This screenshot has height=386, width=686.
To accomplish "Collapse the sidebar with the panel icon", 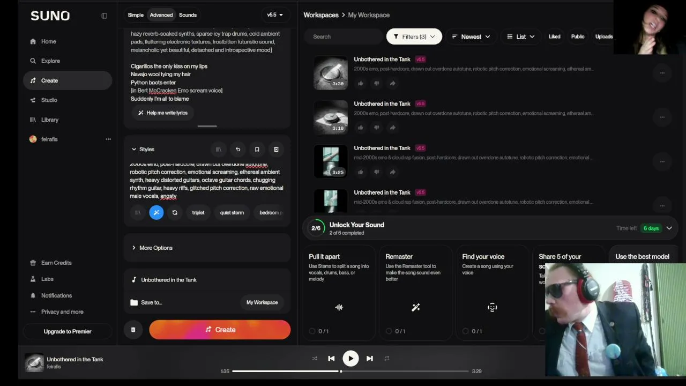I will click(104, 16).
